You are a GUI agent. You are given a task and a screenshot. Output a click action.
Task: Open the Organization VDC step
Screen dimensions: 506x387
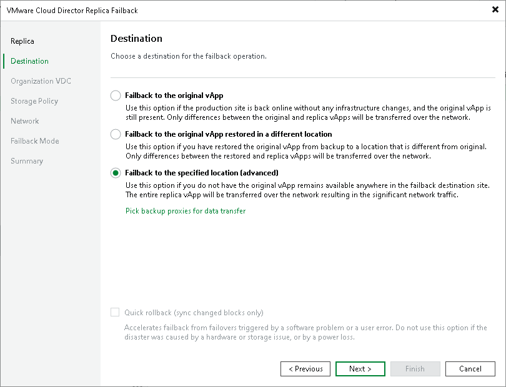click(x=41, y=81)
